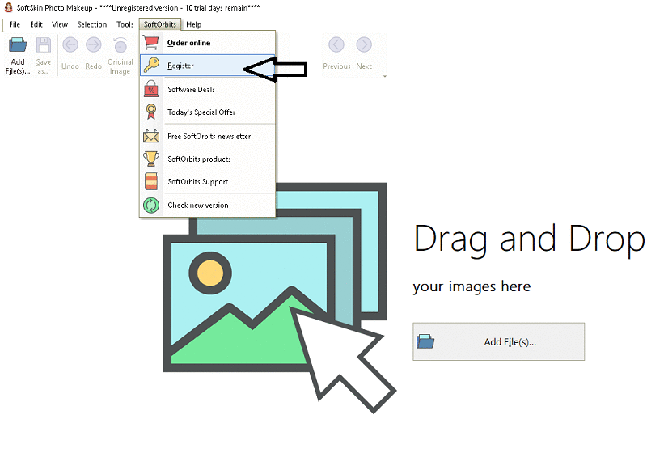The image size is (647, 470).
Task: Click the Add File(s) toolbar icon
Action: (x=17, y=53)
